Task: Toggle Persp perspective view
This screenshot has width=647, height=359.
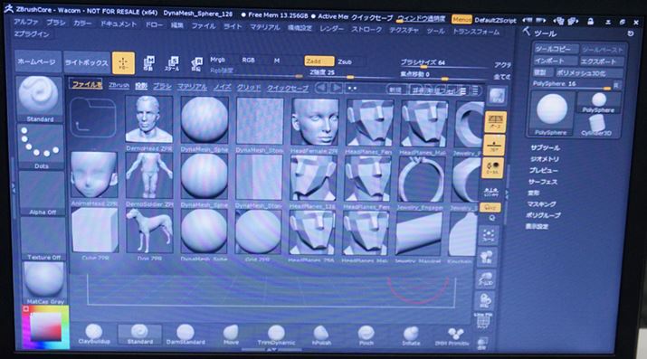Action: (495, 122)
